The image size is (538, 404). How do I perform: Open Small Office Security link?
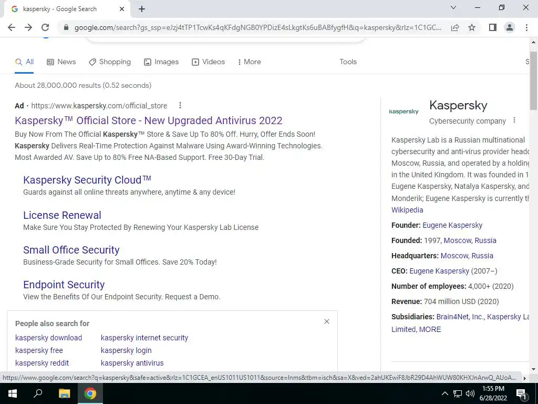tap(71, 250)
